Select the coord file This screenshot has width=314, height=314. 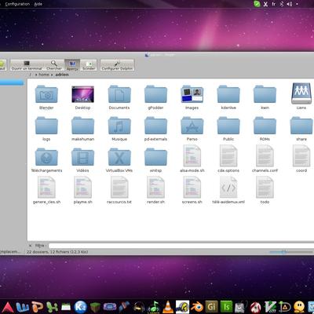click(301, 159)
